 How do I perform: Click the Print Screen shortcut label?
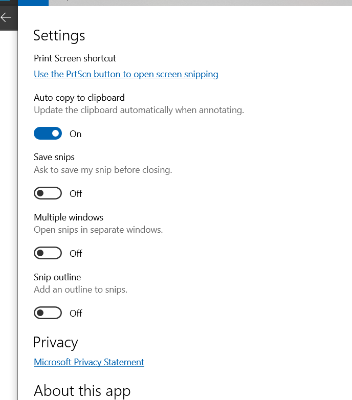click(75, 58)
